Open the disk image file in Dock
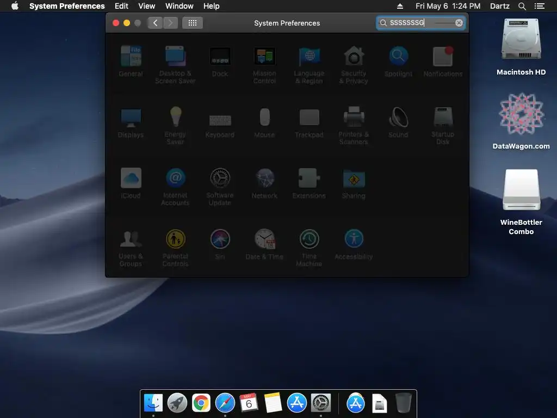 point(379,403)
